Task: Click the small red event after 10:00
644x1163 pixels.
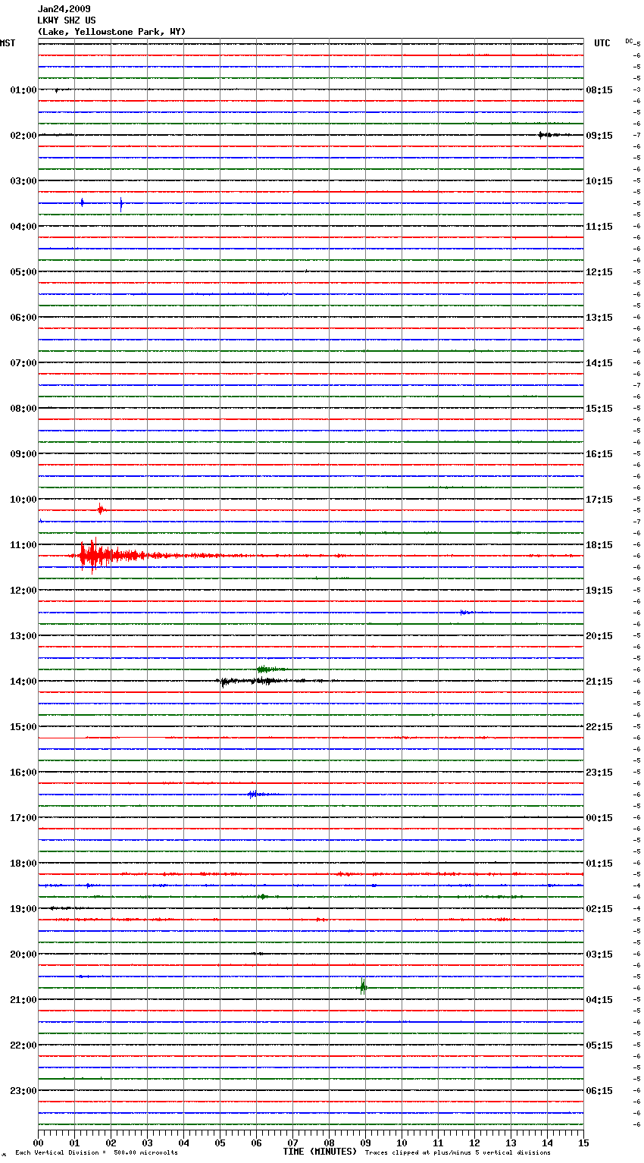Action: [x=102, y=510]
